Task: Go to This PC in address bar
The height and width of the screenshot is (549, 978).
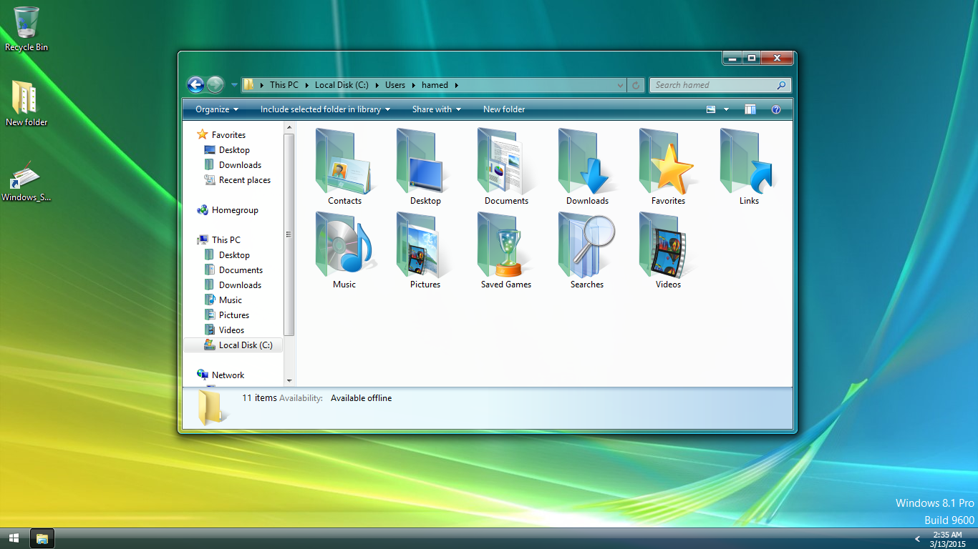Action: click(284, 85)
